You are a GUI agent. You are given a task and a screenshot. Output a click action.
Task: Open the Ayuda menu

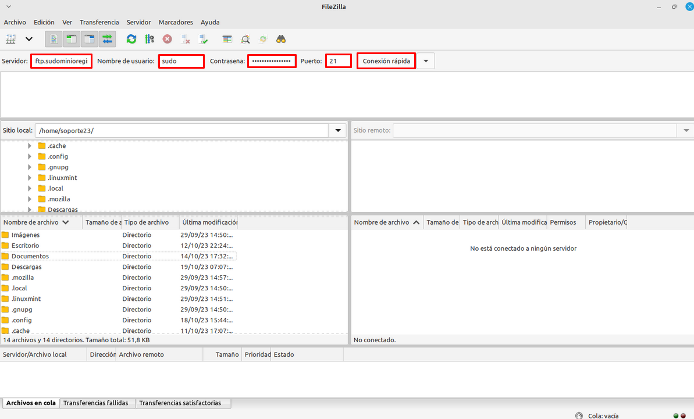pos(210,22)
